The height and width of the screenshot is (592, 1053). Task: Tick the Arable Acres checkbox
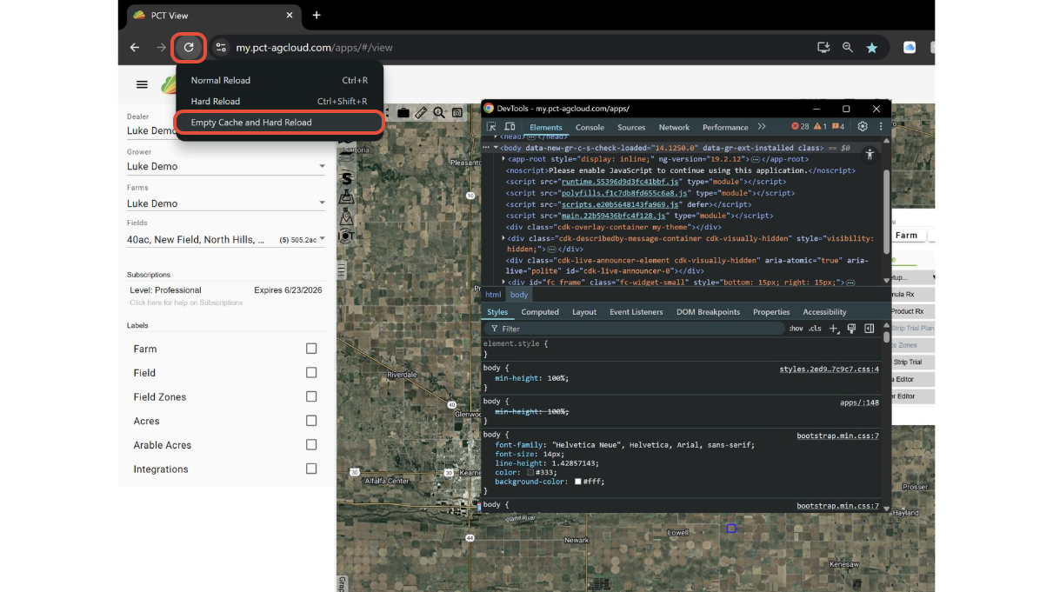pyautogui.click(x=311, y=444)
